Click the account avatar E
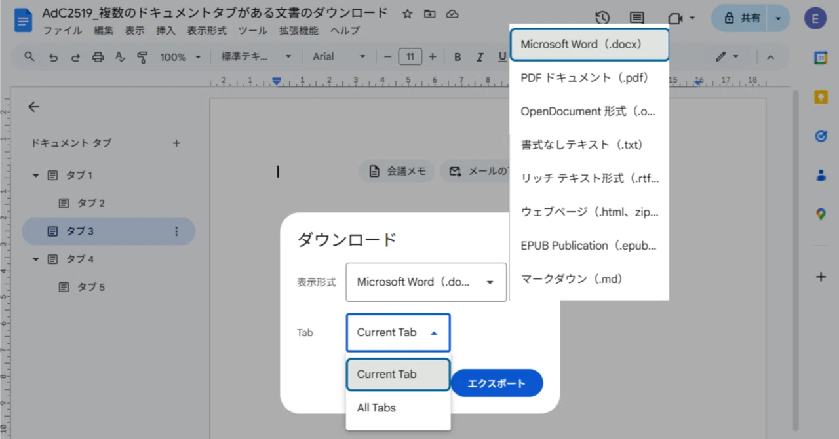Screen dimensions: 839x439 [815, 18]
